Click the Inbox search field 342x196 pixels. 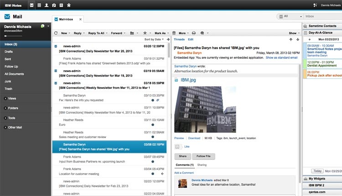[x=323, y=16]
